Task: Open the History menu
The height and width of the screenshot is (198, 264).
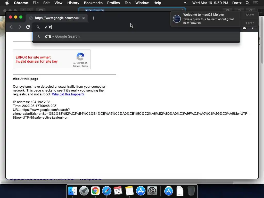Action: [73, 3]
